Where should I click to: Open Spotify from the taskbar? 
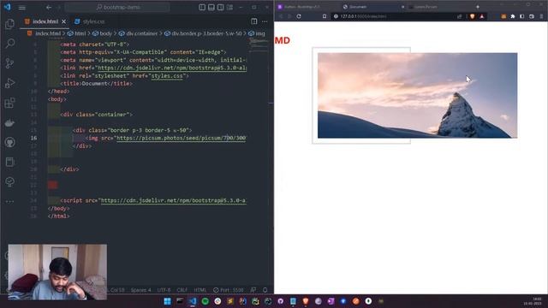[205, 301]
